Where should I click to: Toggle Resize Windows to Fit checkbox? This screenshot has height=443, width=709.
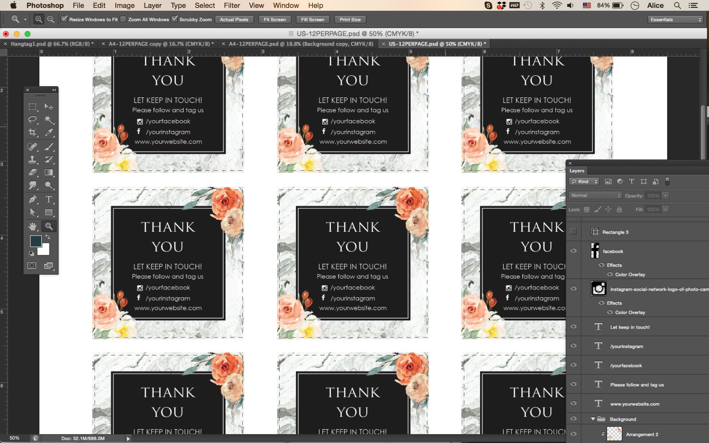point(64,19)
